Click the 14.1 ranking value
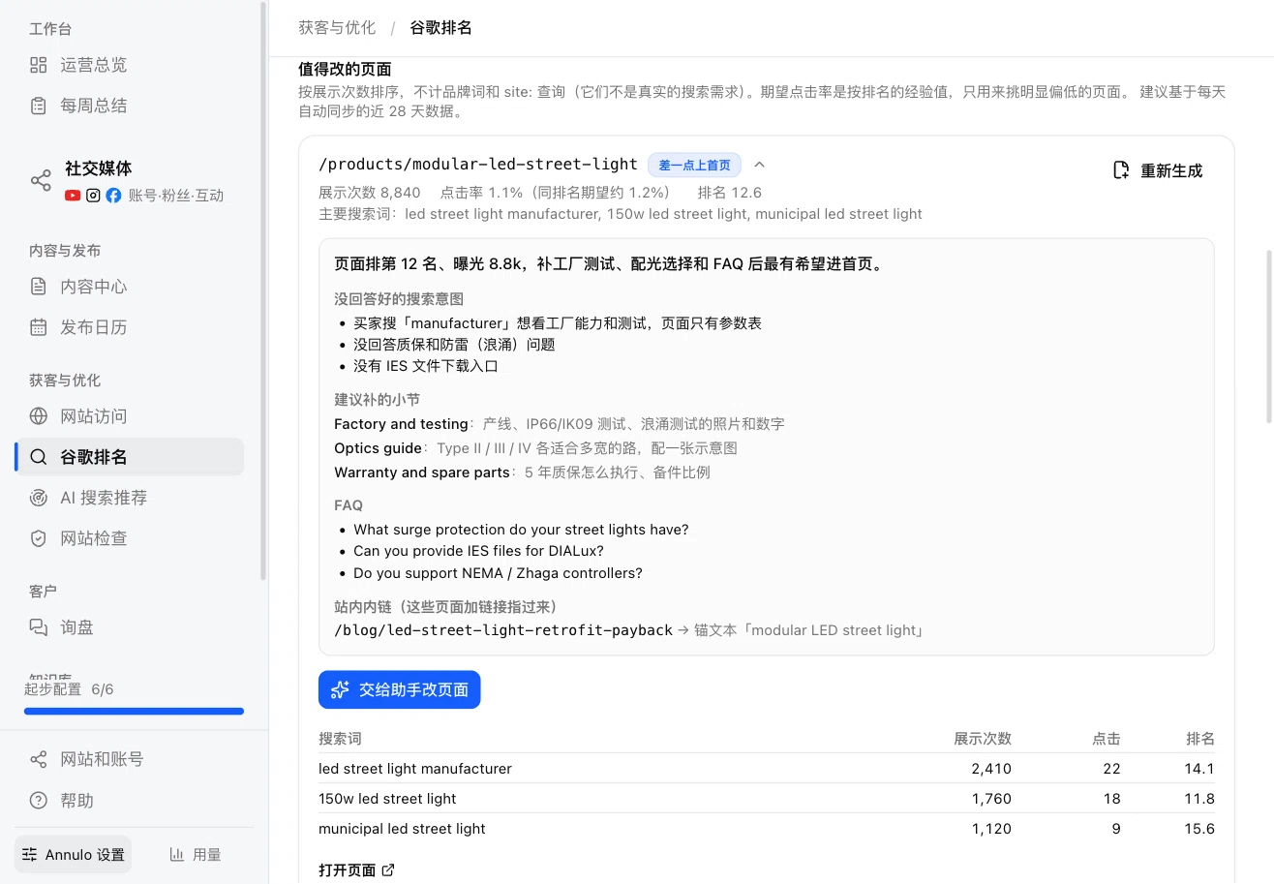 tap(1199, 769)
